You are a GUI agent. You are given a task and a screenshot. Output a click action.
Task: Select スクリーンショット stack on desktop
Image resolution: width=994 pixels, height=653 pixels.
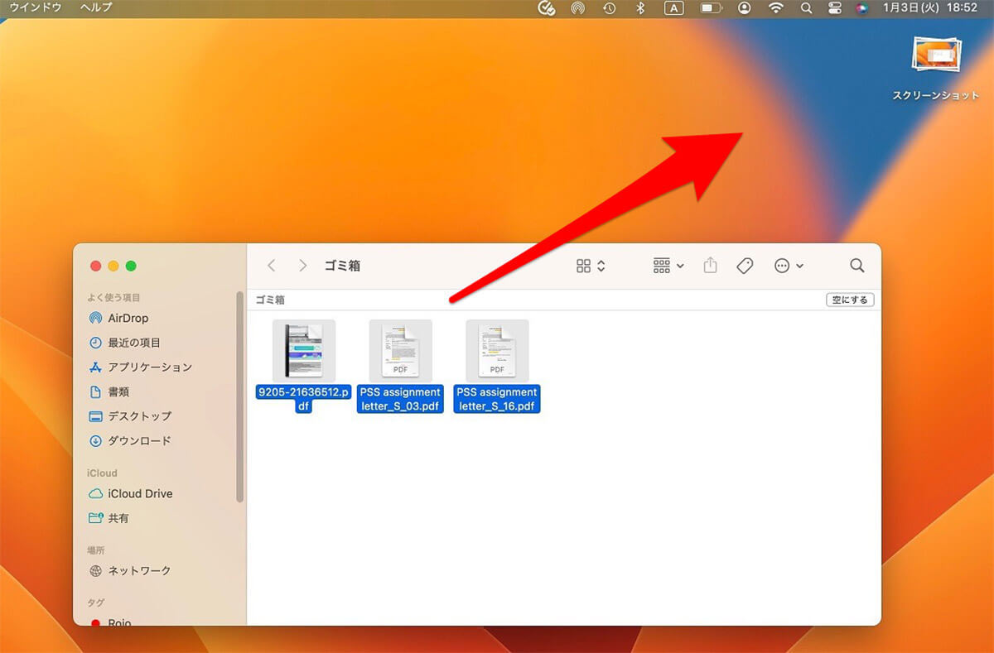click(936, 55)
